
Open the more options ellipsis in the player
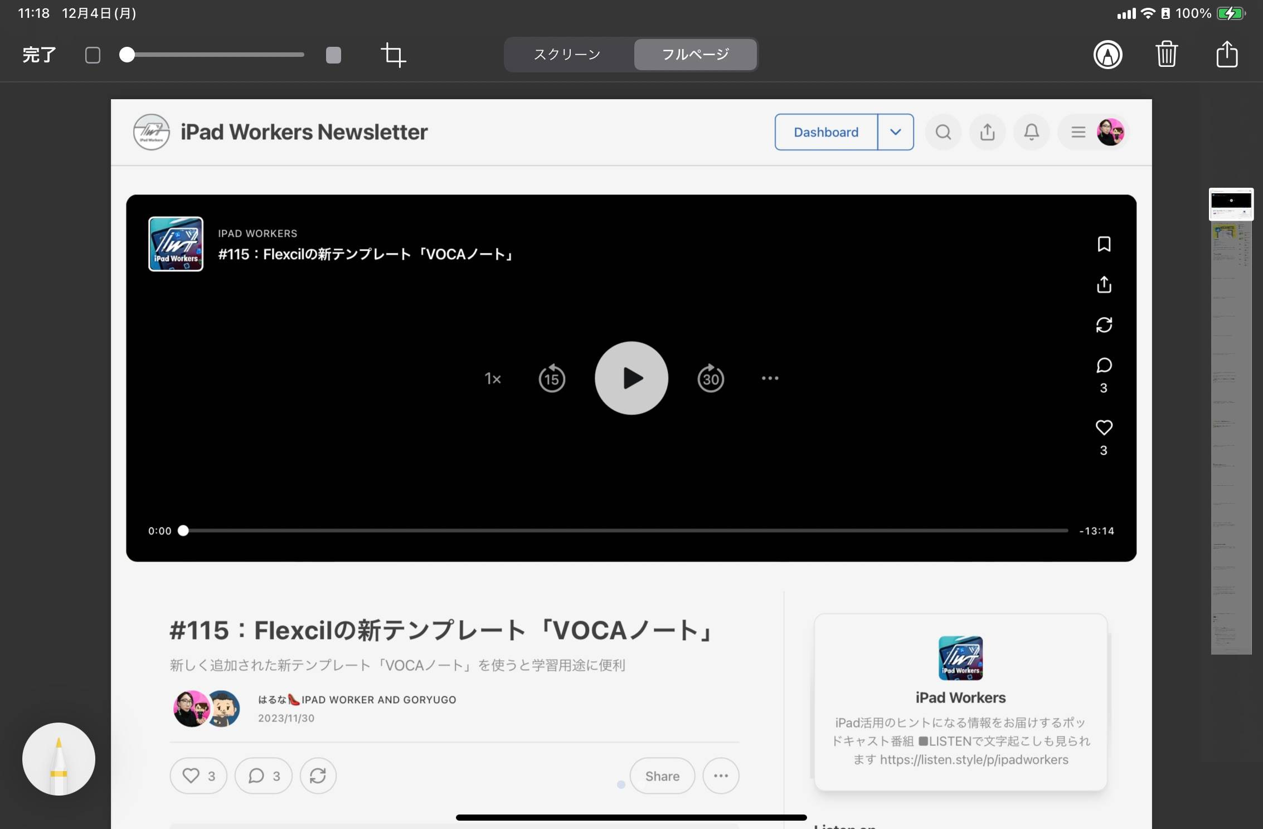pyautogui.click(x=770, y=378)
